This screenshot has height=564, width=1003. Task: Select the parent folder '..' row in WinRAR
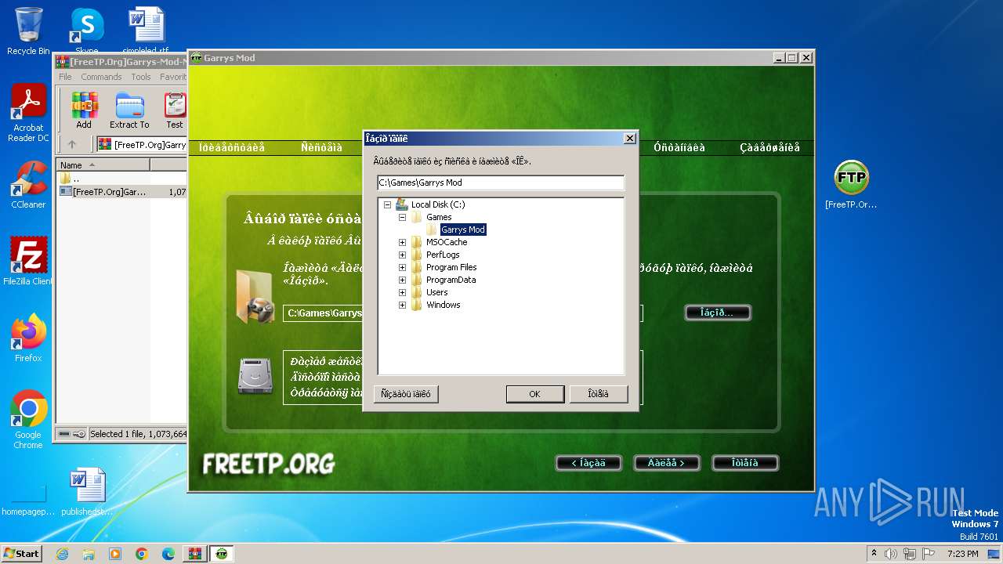(121, 179)
